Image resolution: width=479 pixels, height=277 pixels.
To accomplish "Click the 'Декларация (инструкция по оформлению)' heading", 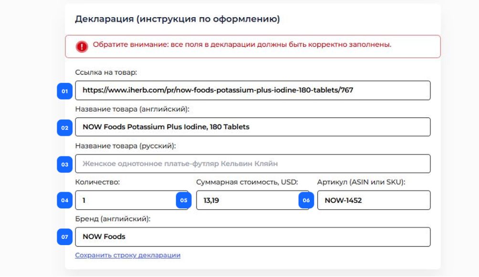I will pos(177,19).
